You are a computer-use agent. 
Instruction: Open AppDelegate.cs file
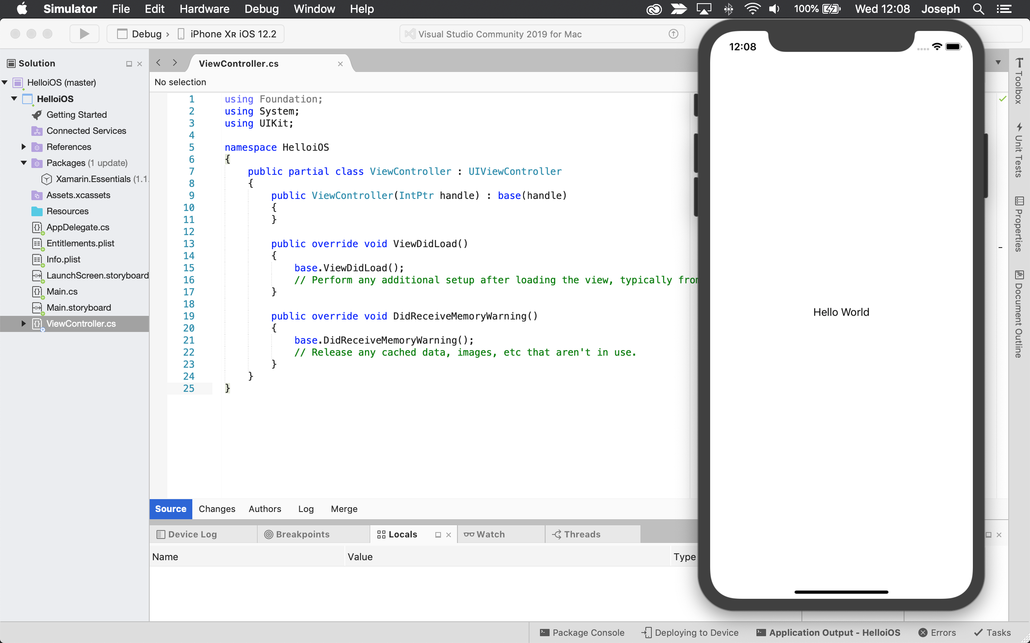point(78,227)
